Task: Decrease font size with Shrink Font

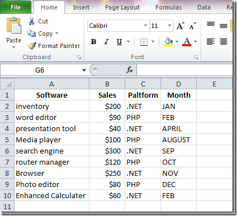Action: (192, 26)
